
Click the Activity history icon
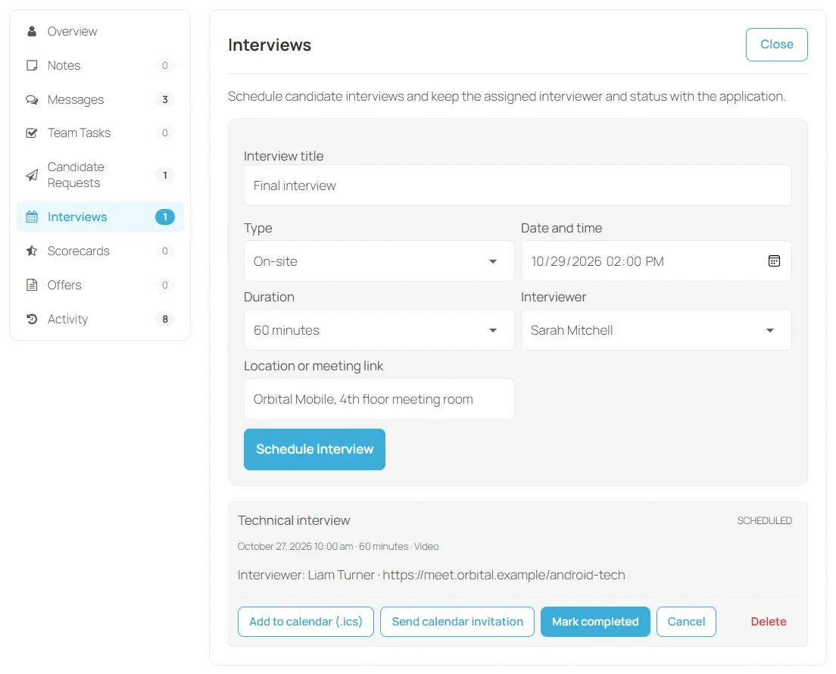pyautogui.click(x=32, y=319)
